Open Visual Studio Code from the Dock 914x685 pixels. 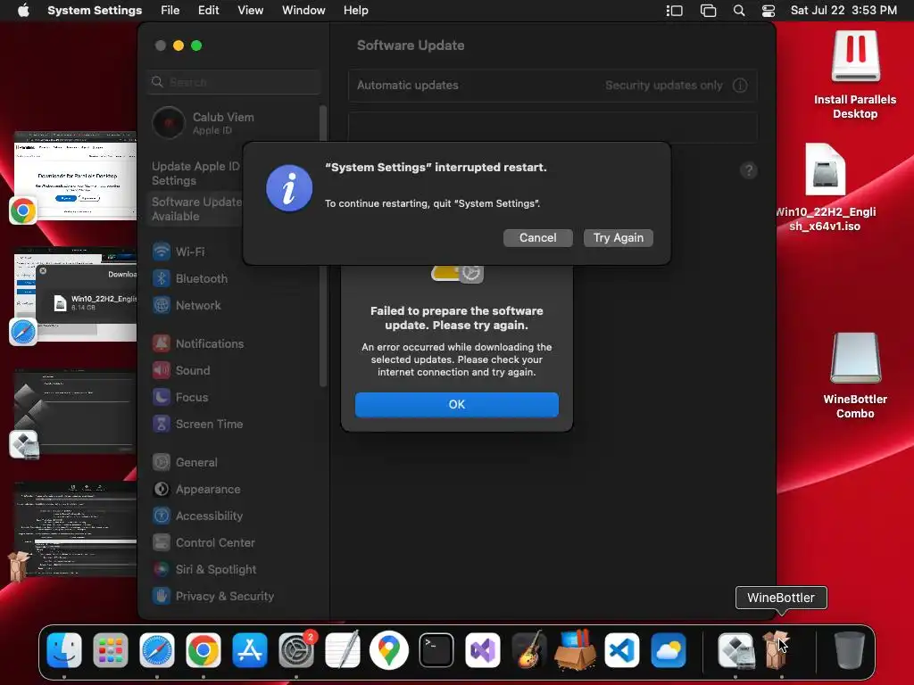pyautogui.click(x=622, y=650)
